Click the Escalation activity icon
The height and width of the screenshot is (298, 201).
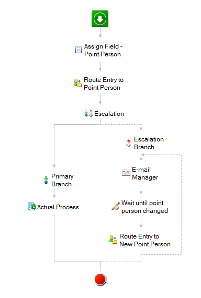pyautogui.click(x=88, y=113)
